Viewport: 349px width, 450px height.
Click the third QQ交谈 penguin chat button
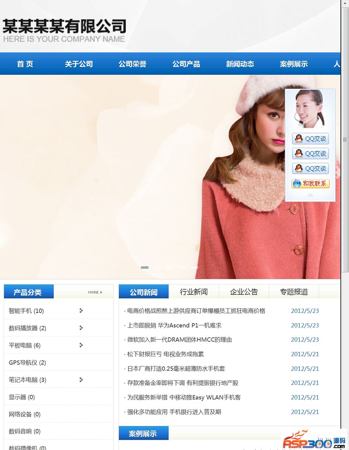point(310,168)
